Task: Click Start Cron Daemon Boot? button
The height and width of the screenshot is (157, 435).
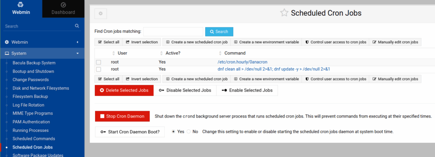Action: [130, 132]
